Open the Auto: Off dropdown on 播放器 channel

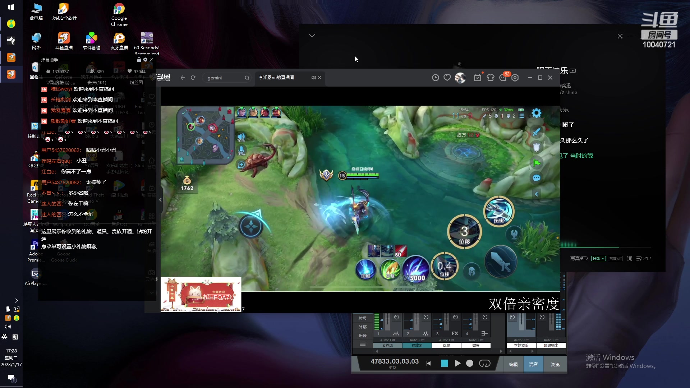click(417, 340)
